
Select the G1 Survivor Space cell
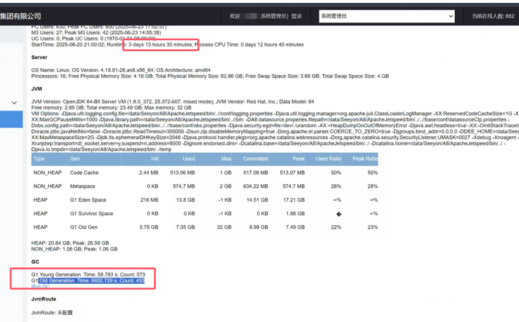tap(91, 214)
